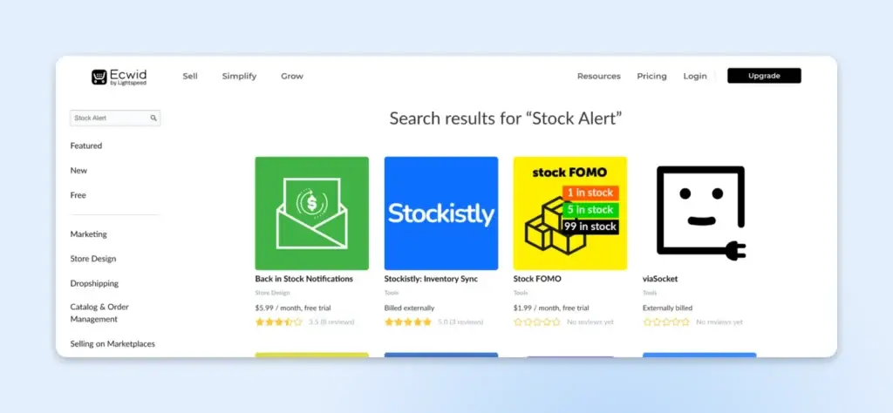Viewport: 893px width, 413px height.
Task: Open the Stockistly app icon
Action: (441, 213)
